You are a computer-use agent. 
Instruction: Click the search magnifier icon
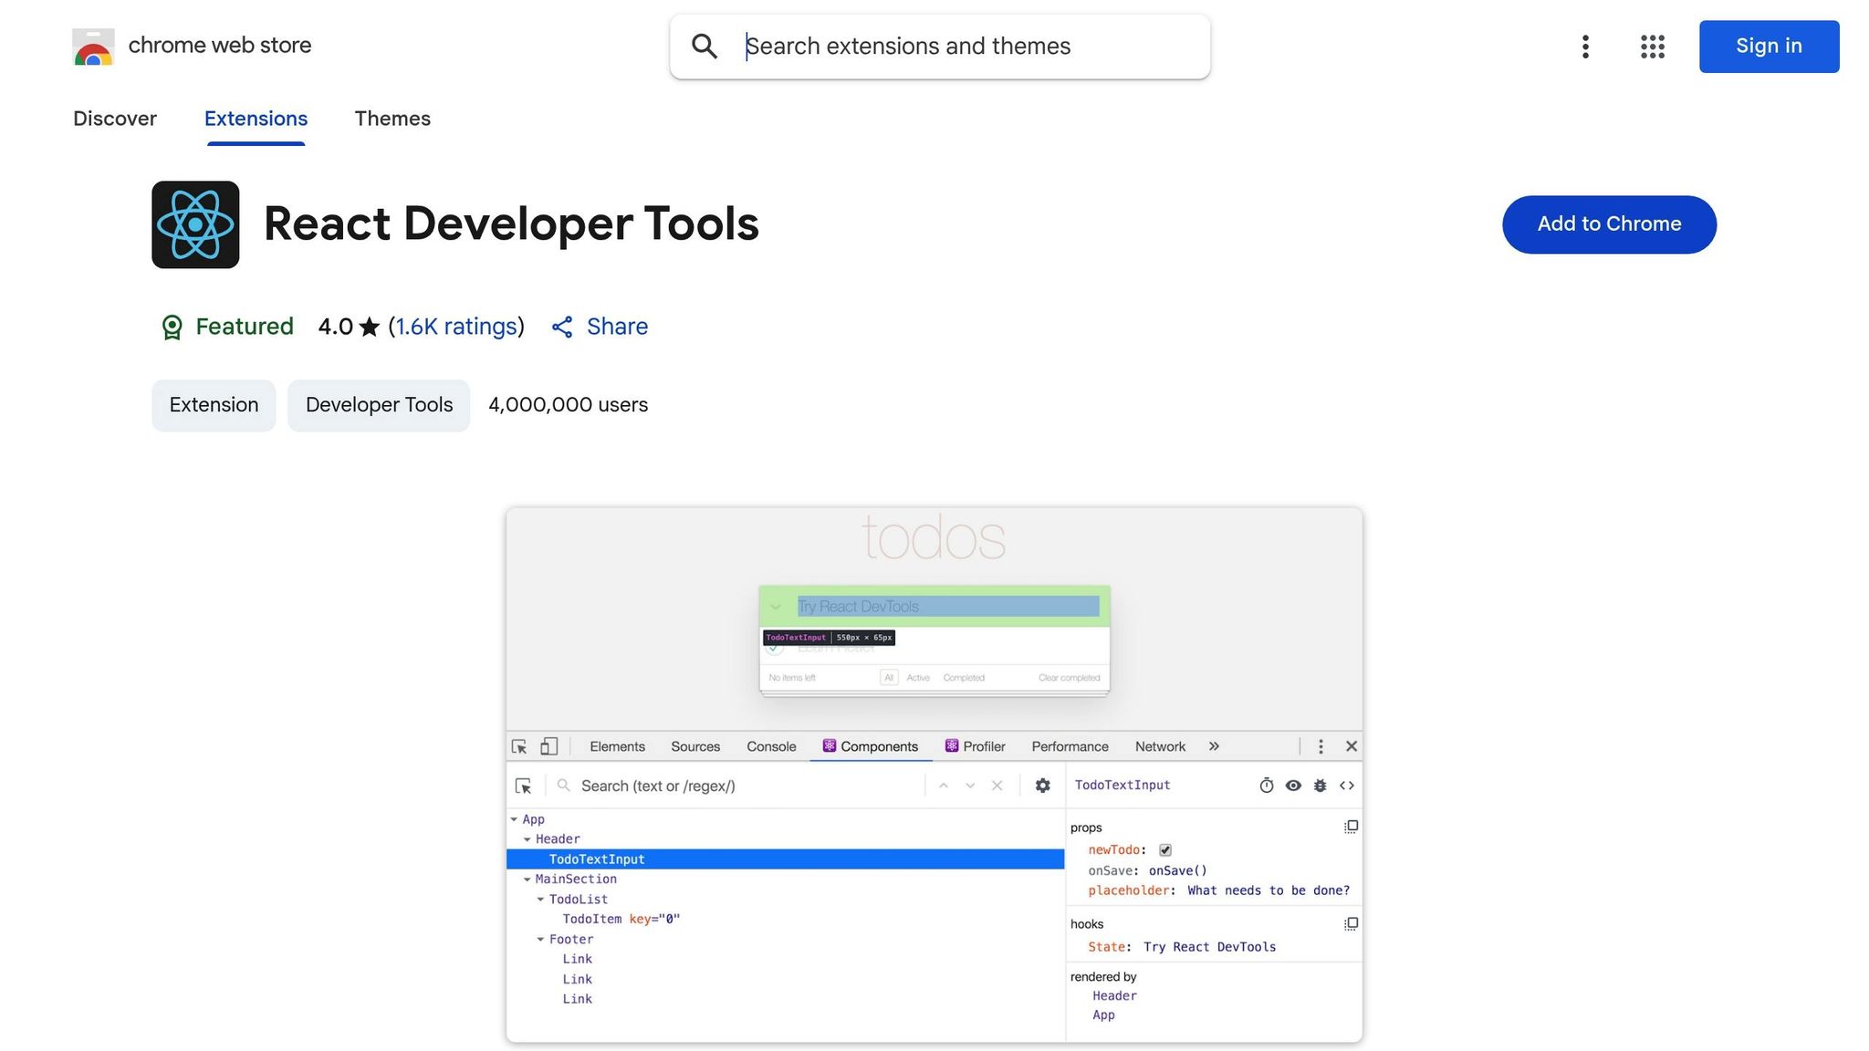[x=704, y=47]
